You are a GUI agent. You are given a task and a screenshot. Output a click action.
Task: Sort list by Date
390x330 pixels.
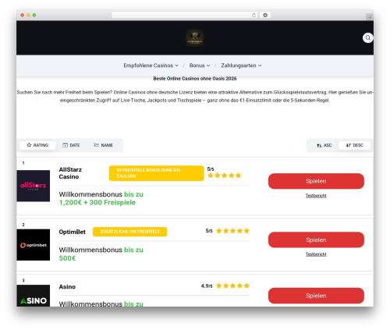[71, 145]
